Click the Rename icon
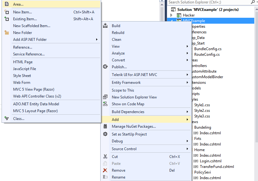The height and width of the screenshot is (181, 258). 105,177
